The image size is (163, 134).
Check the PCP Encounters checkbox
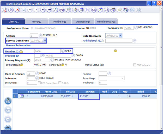[39, 83]
